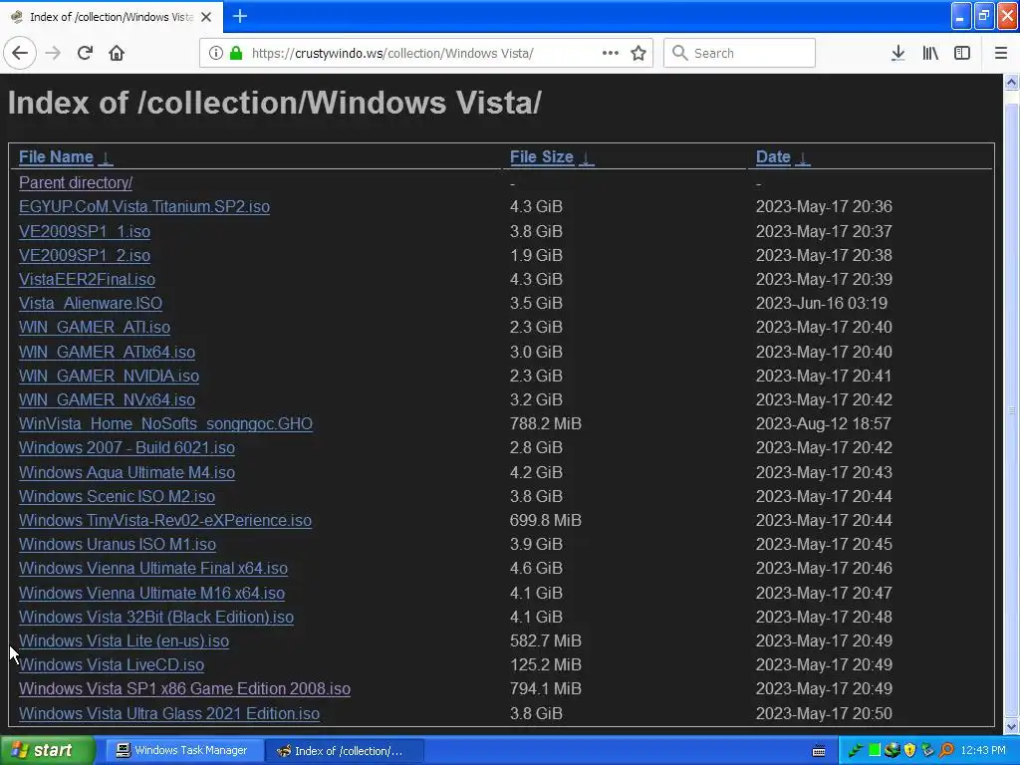Open VistaEER2Final.iso link
The image size is (1020, 765).
(x=88, y=280)
